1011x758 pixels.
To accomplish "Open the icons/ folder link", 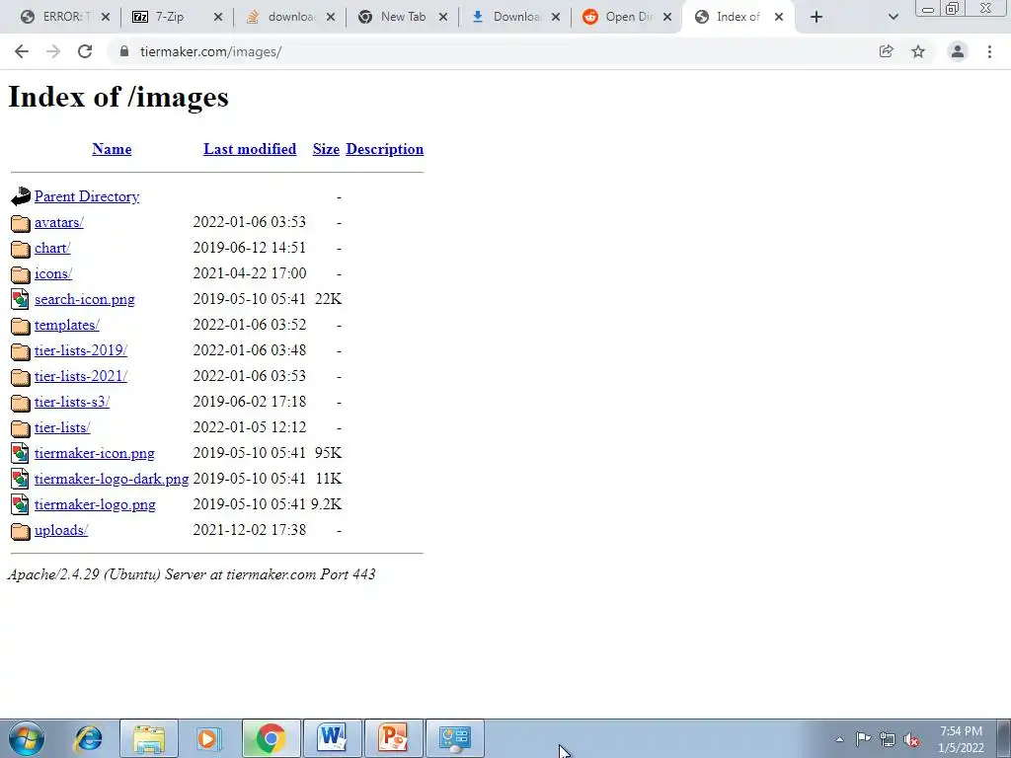I will pyautogui.click(x=53, y=274).
